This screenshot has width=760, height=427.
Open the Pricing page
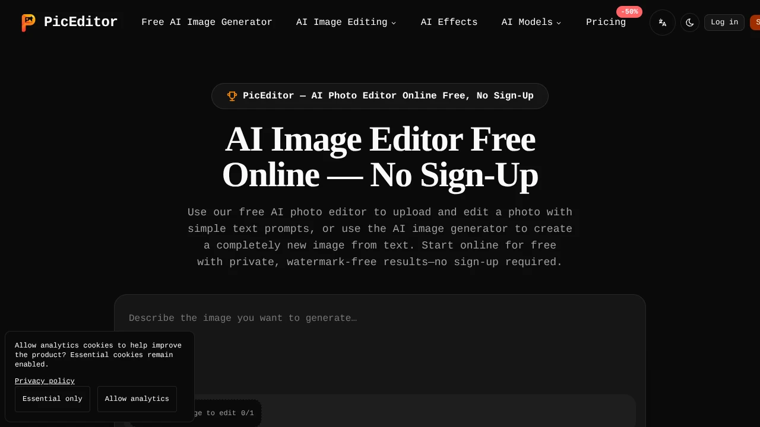pyautogui.click(x=606, y=23)
